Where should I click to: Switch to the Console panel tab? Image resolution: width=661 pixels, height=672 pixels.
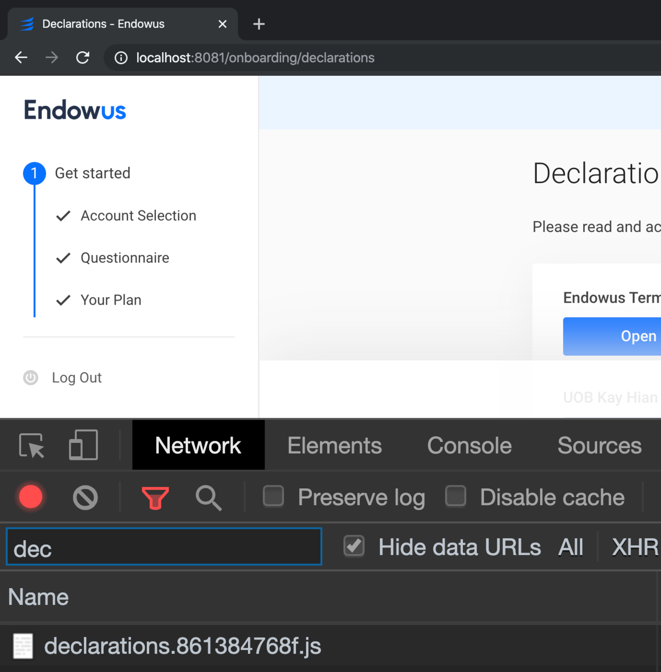point(469,445)
